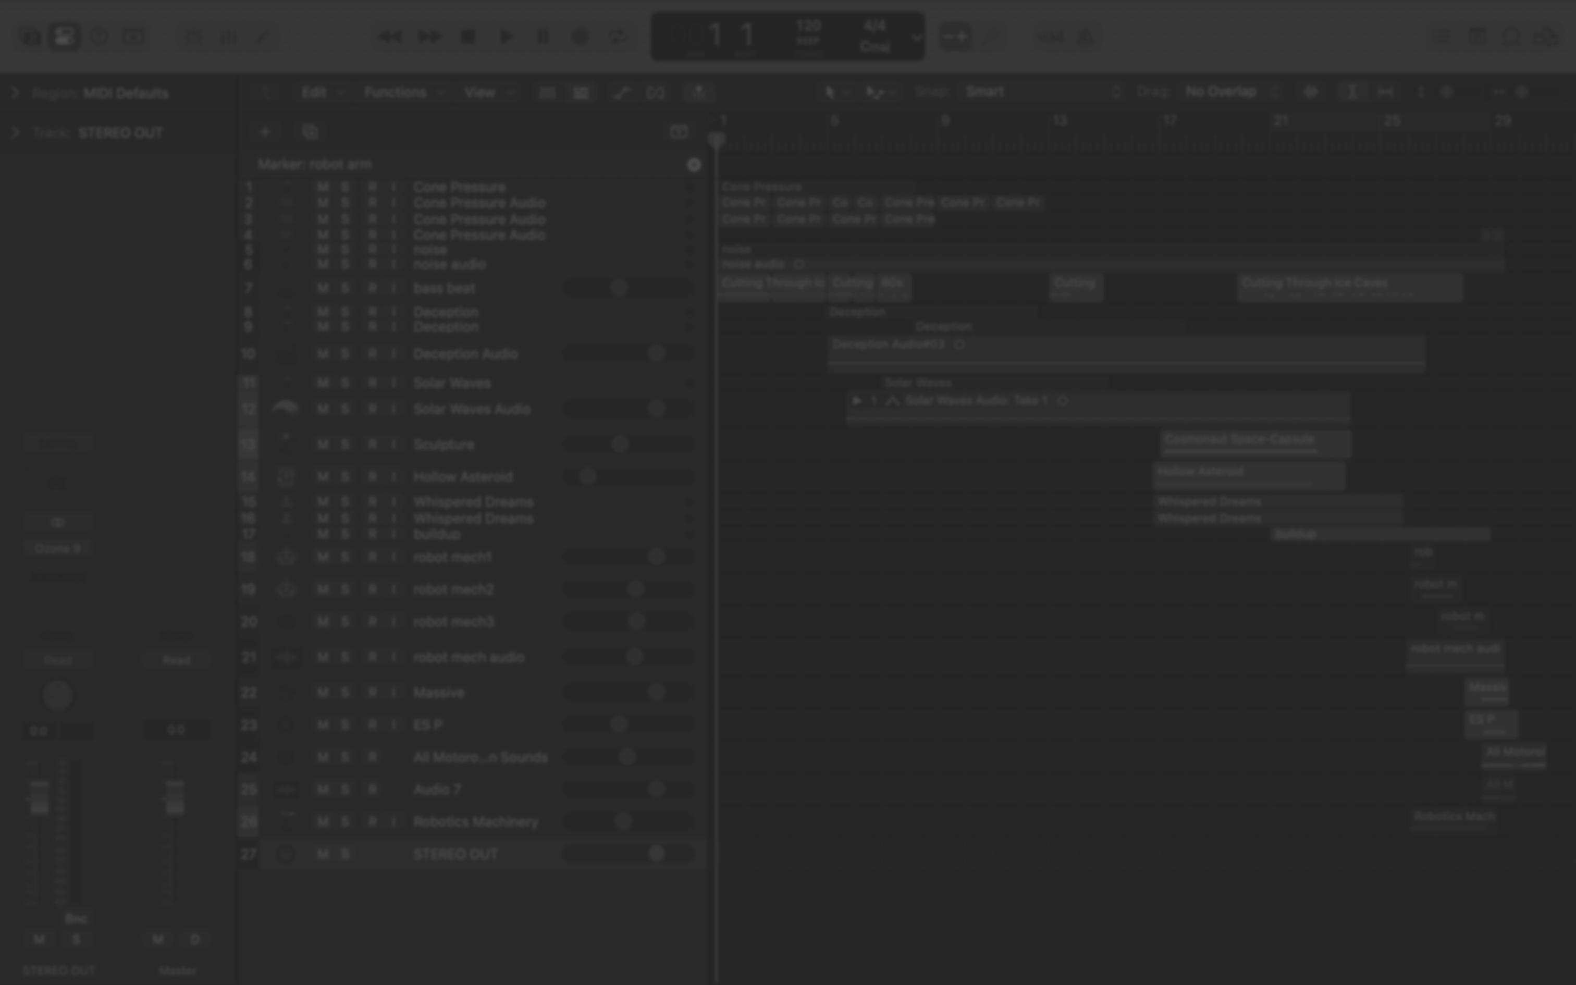1576x985 pixels.
Task: Click the Catch Playhead icon in tracks toolbar
Action: [x=698, y=93]
